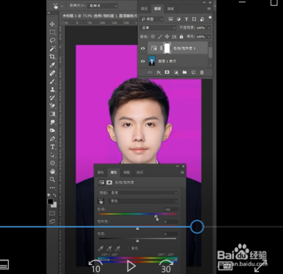Select the Lasso tool
This screenshot has width=283, height=274.
click(53, 40)
